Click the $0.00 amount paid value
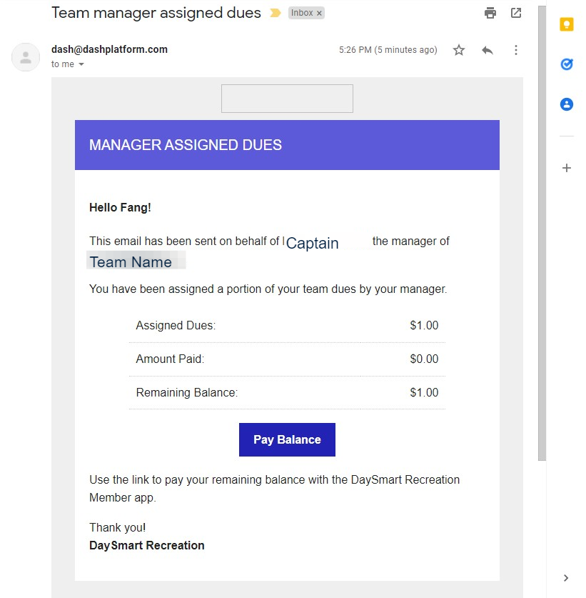 (x=424, y=359)
